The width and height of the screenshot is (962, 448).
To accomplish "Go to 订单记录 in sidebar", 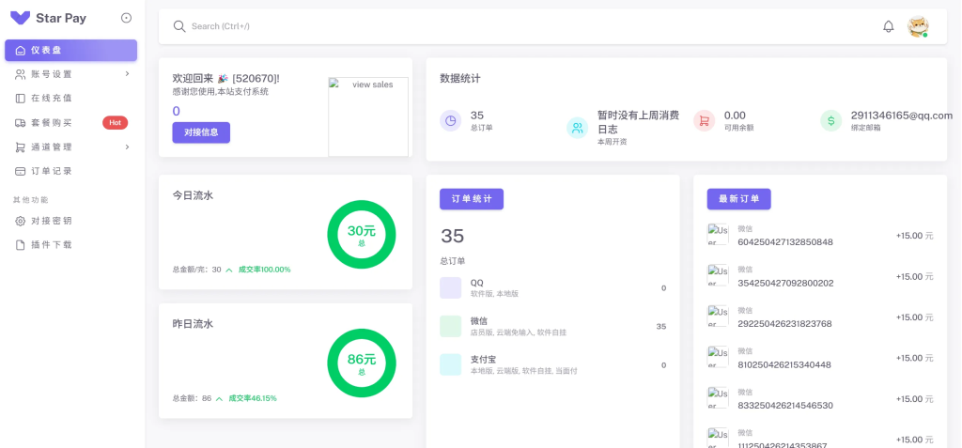I will click(x=52, y=171).
